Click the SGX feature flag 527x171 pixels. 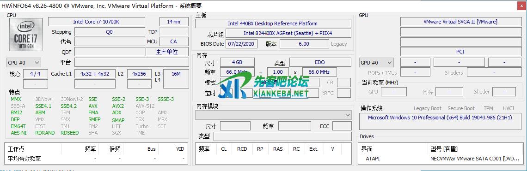click(116, 133)
